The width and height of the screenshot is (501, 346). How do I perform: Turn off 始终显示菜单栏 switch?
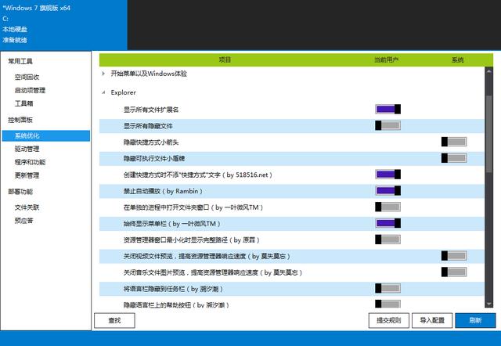(387, 223)
